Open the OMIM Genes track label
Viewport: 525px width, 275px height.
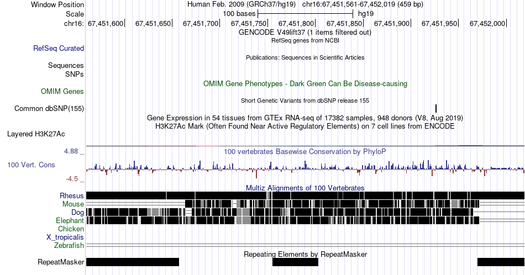tap(62, 91)
